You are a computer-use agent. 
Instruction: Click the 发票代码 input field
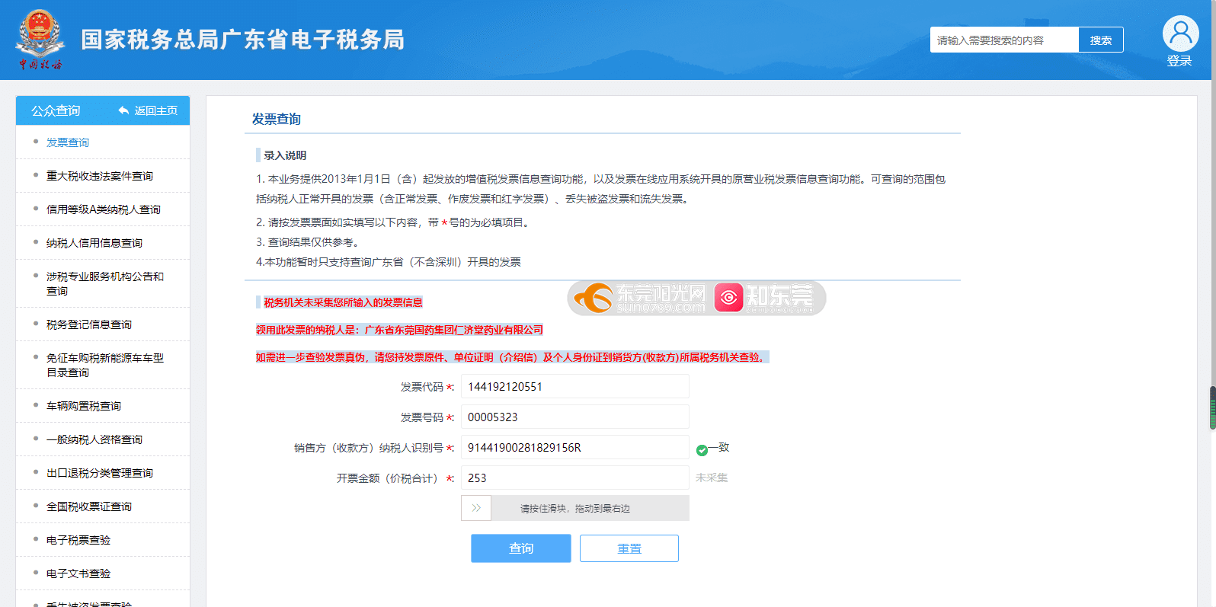pos(574,387)
